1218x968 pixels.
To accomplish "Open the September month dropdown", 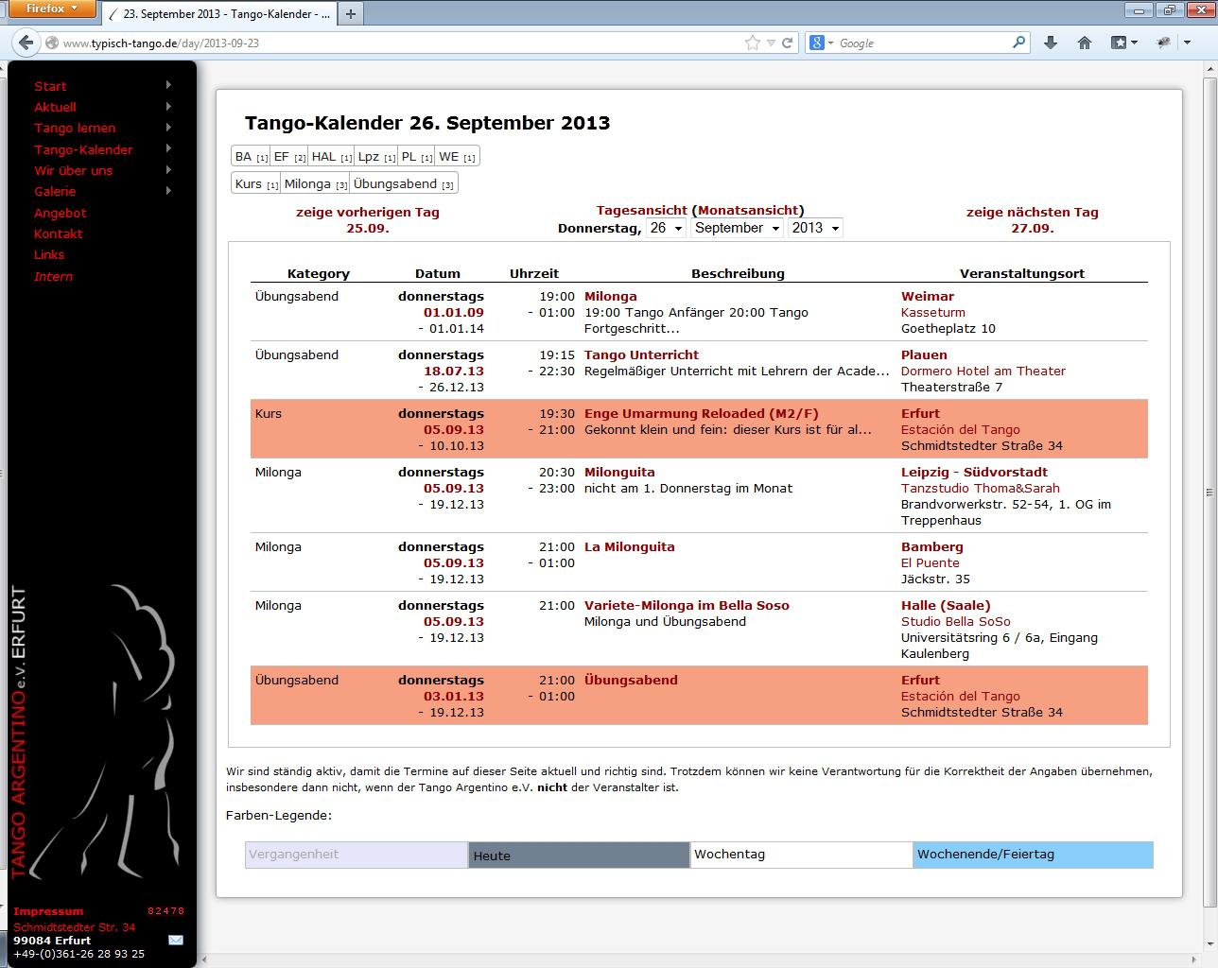I will 737,228.
